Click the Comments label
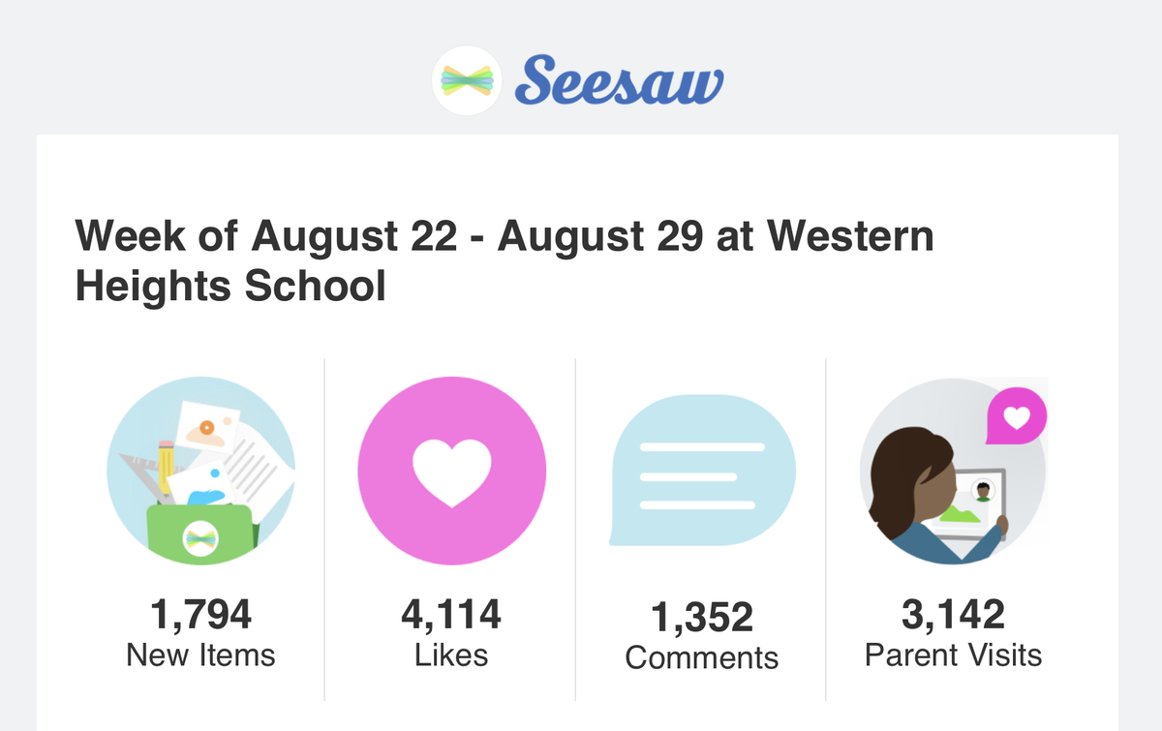 coord(702,658)
